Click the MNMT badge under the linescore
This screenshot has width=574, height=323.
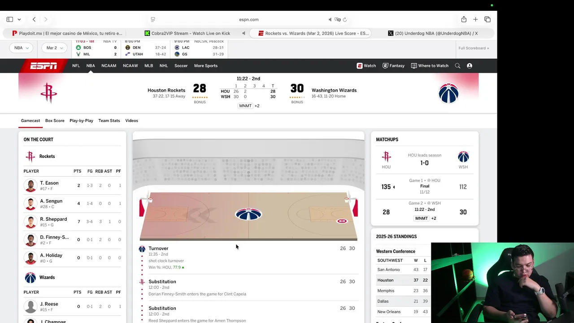(x=245, y=106)
